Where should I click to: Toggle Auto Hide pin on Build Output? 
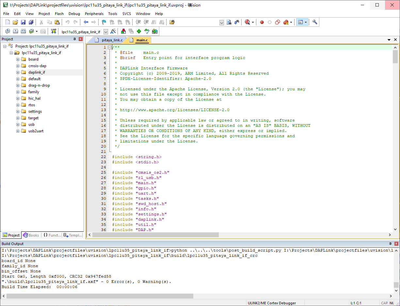pyautogui.click(x=390, y=244)
